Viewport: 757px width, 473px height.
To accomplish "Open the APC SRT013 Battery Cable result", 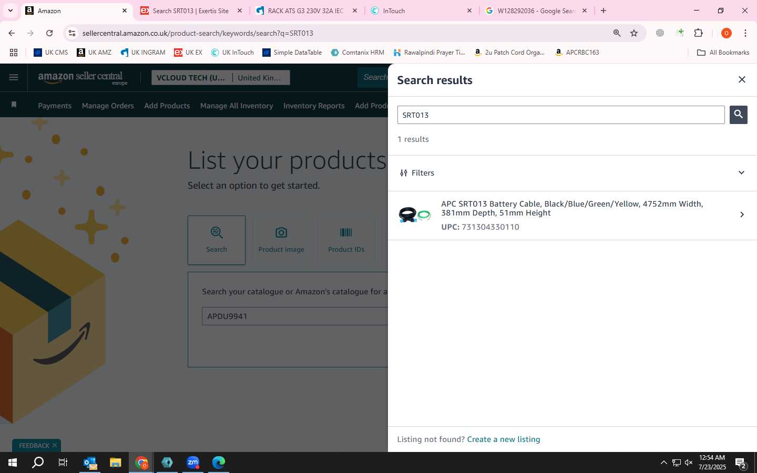I will tap(572, 215).
